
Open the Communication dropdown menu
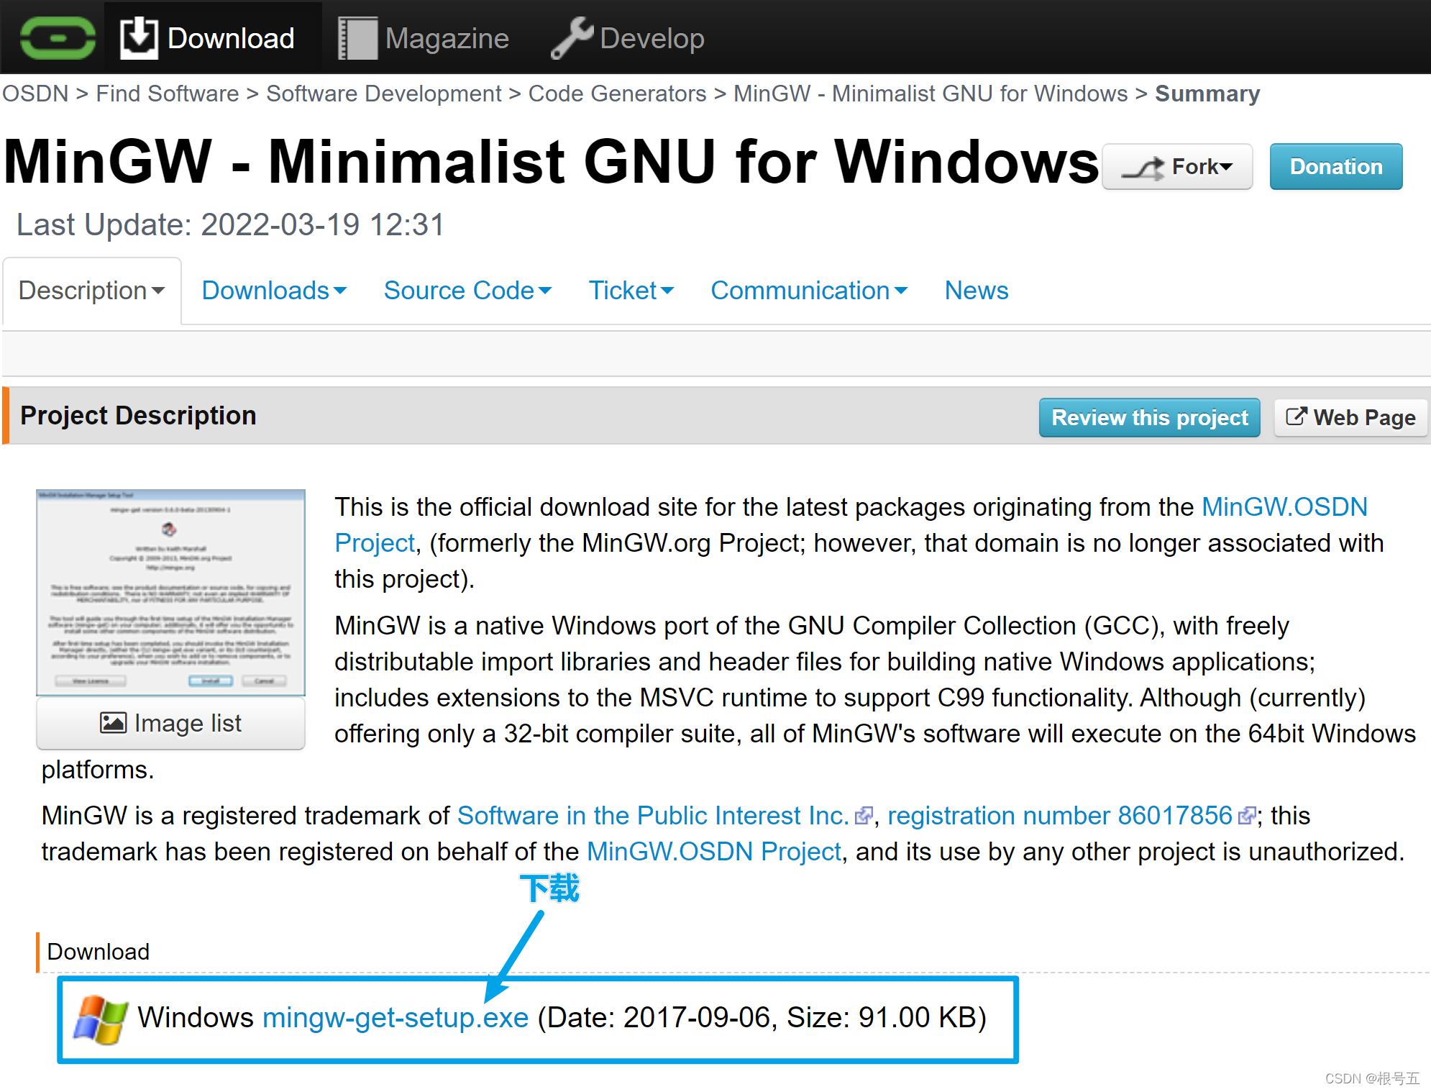[x=808, y=291]
